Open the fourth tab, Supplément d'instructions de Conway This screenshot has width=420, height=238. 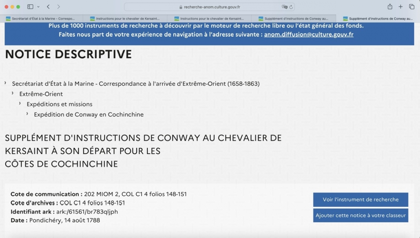point(294,19)
